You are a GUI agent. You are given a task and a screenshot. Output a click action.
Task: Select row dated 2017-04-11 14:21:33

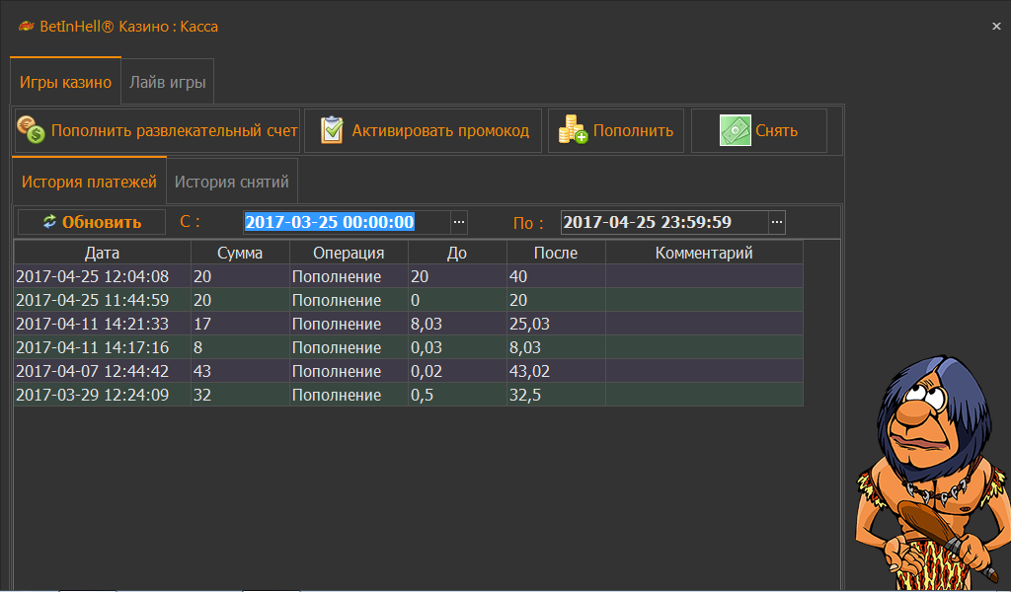[x=408, y=324]
